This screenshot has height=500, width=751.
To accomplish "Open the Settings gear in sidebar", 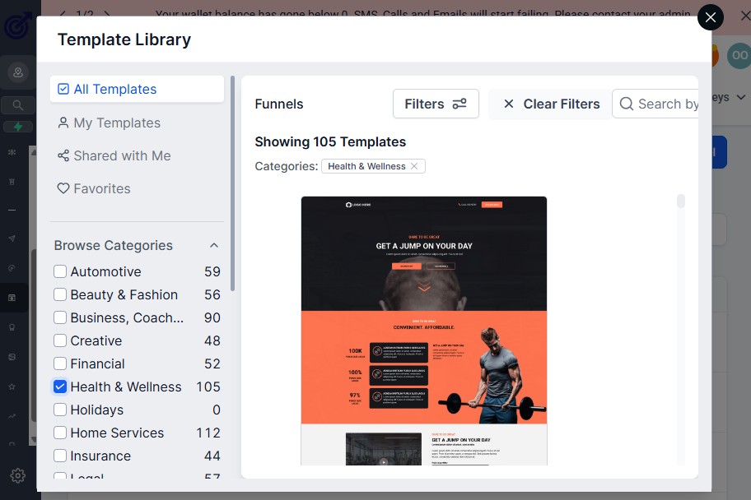I will pyautogui.click(x=18, y=475).
